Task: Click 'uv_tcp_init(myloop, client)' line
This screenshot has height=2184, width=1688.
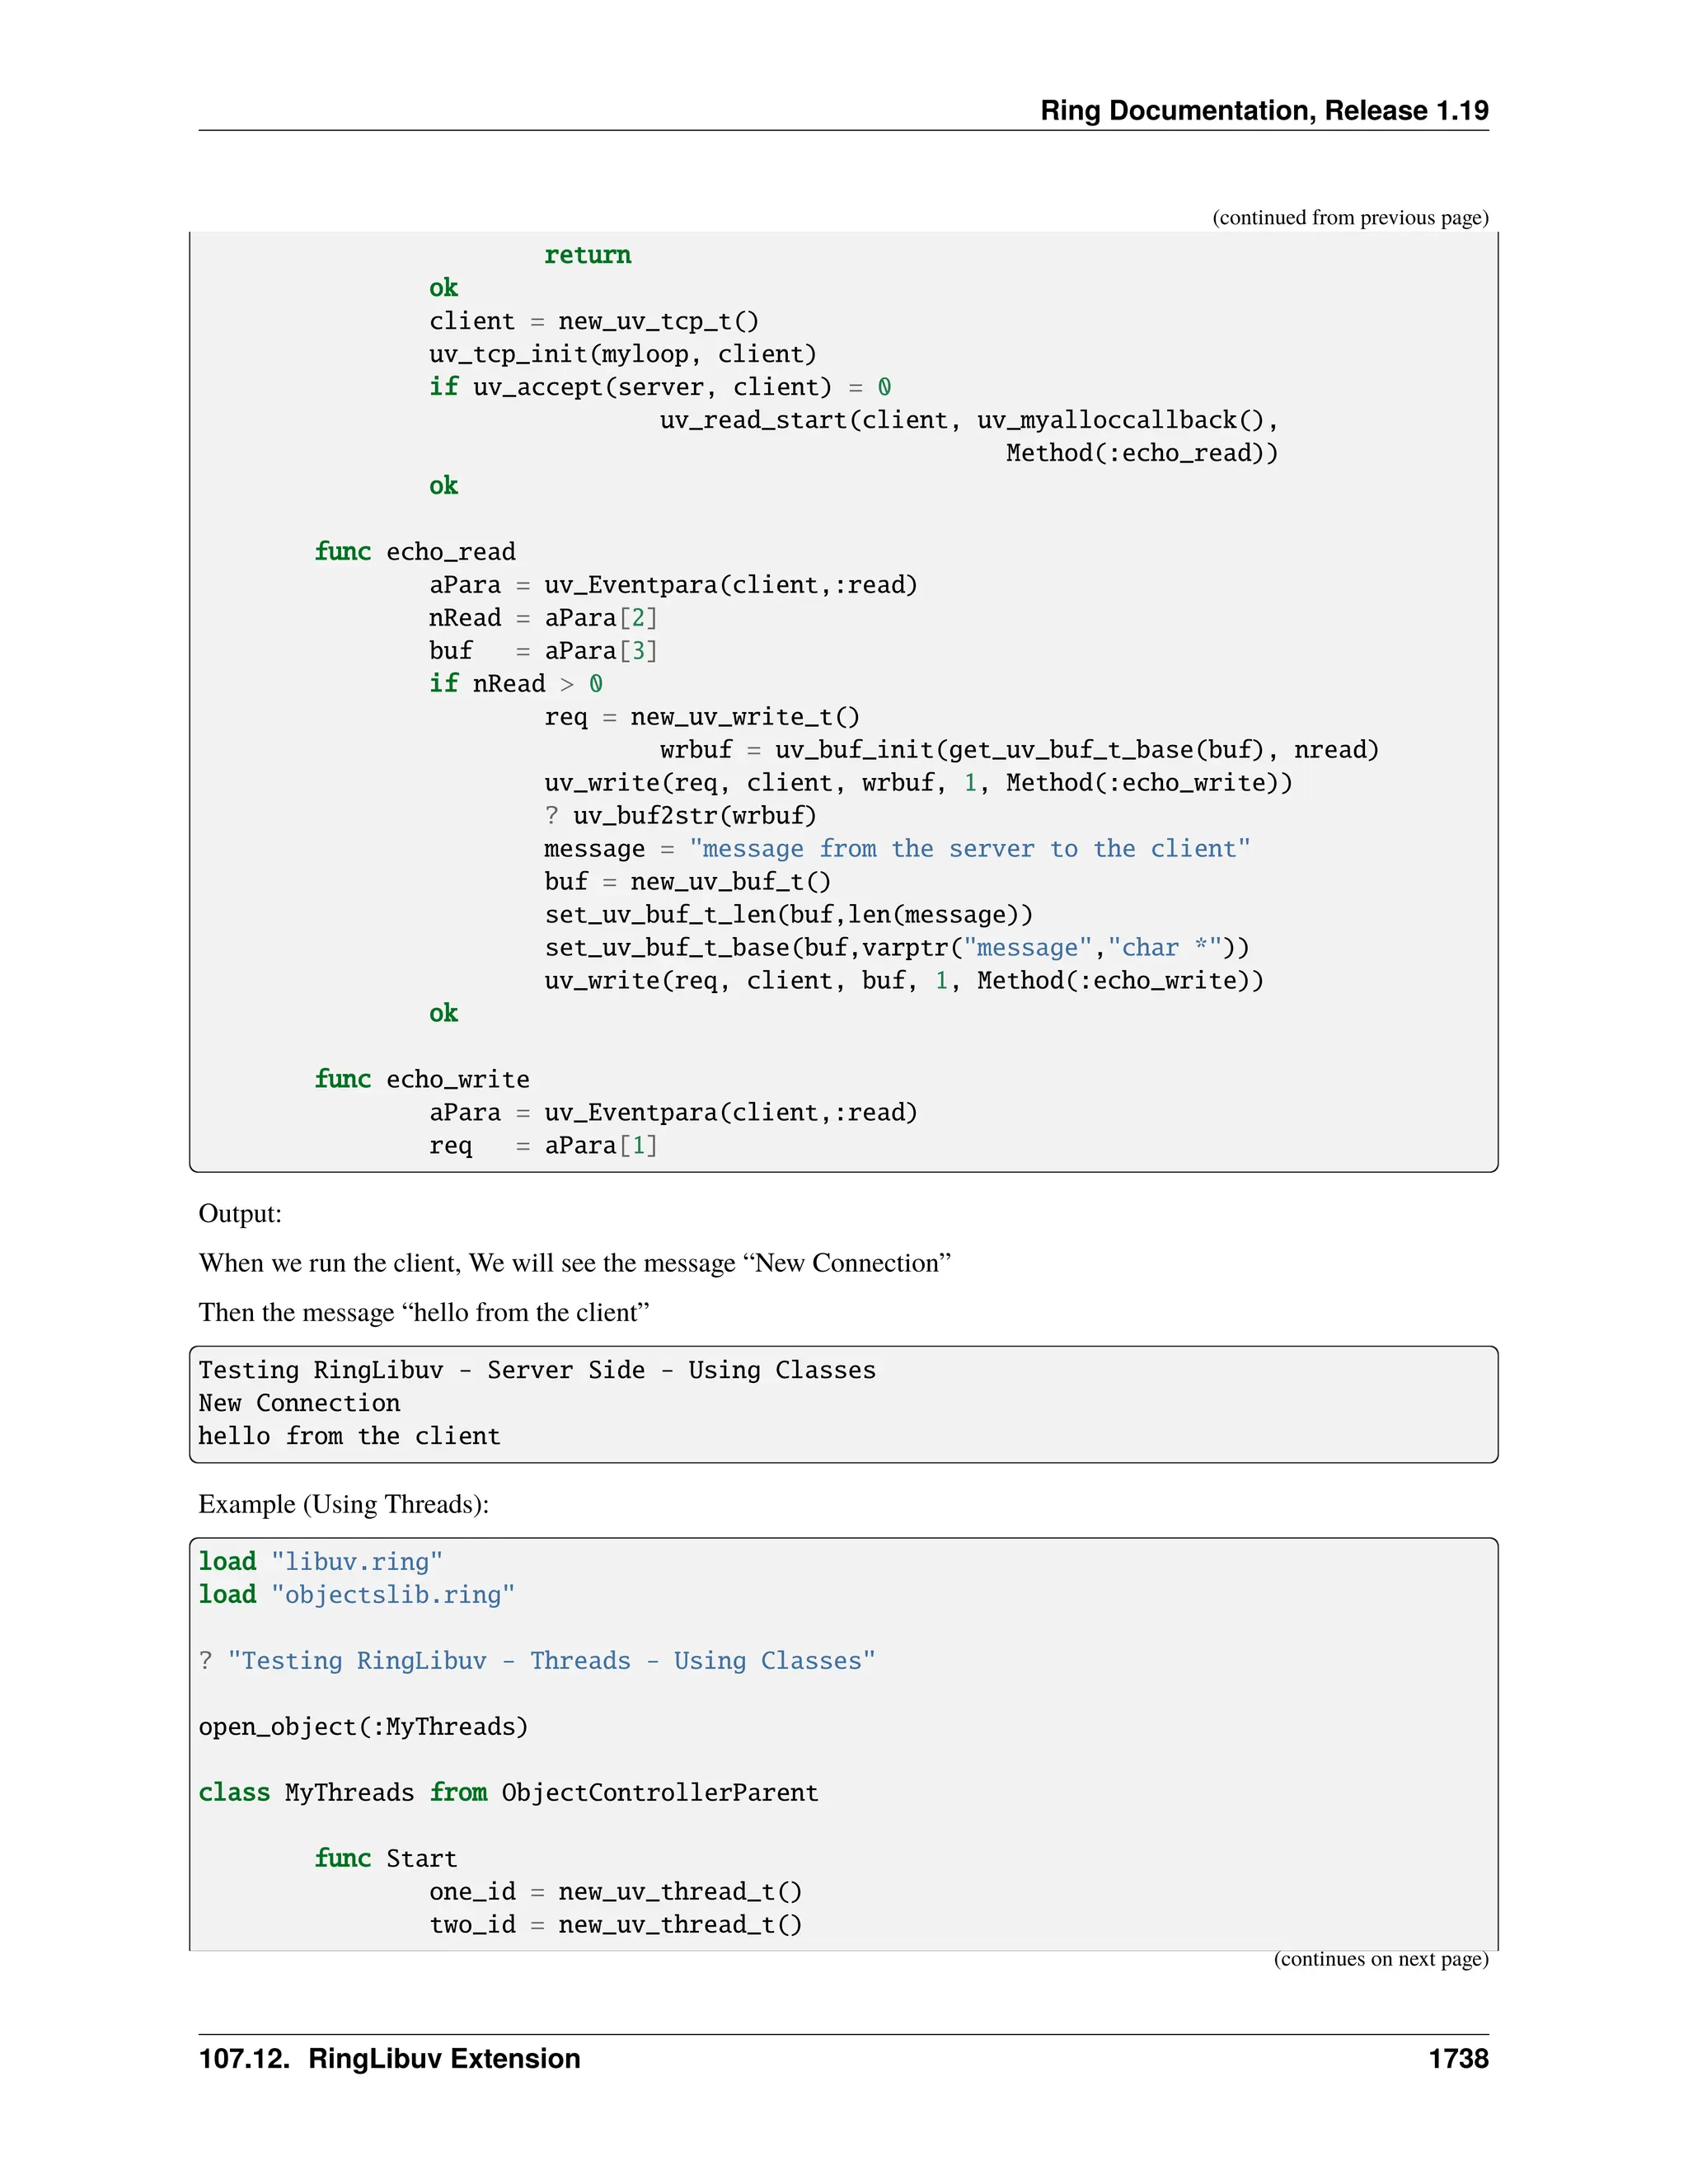Action: (x=623, y=354)
